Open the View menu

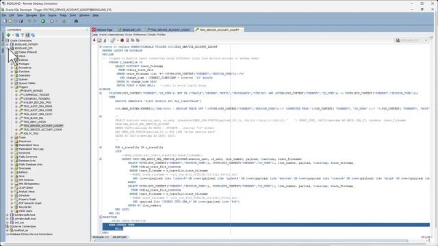tap(20, 15)
